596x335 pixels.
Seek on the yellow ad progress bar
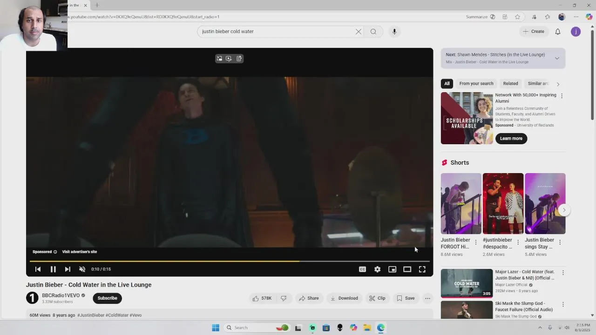230,261
